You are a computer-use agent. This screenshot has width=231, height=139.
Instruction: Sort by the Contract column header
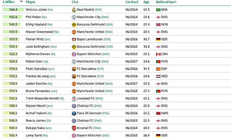point(132,2)
